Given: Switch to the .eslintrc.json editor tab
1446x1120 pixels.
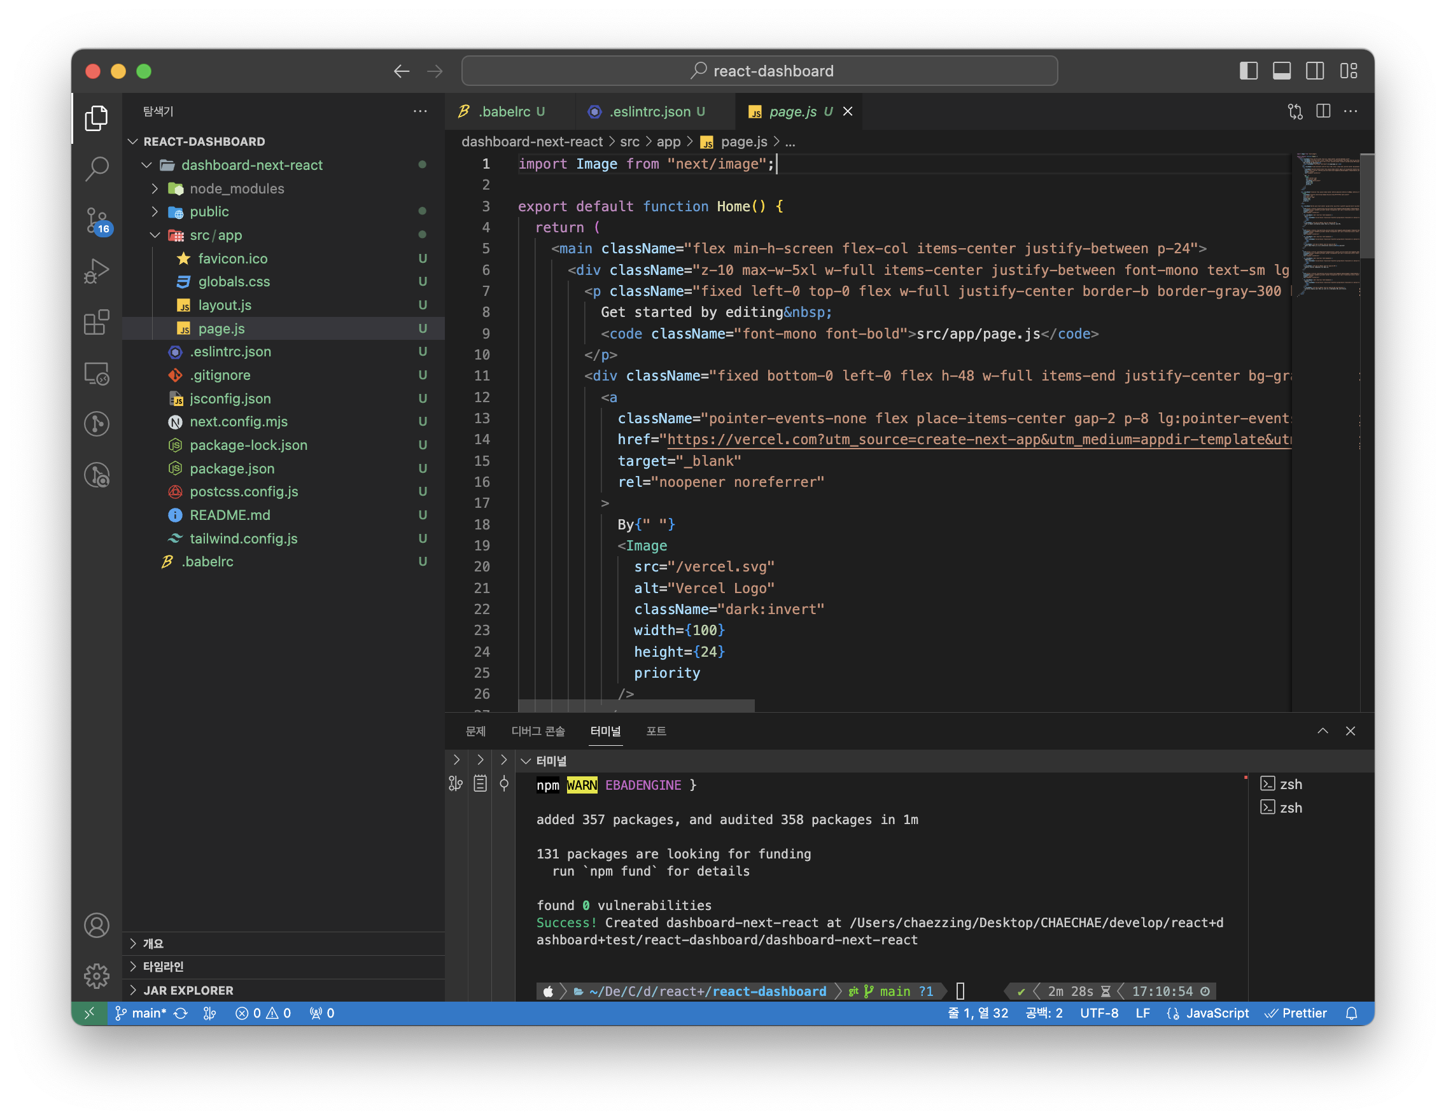Looking at the screenshot, I should pos(649,111).
